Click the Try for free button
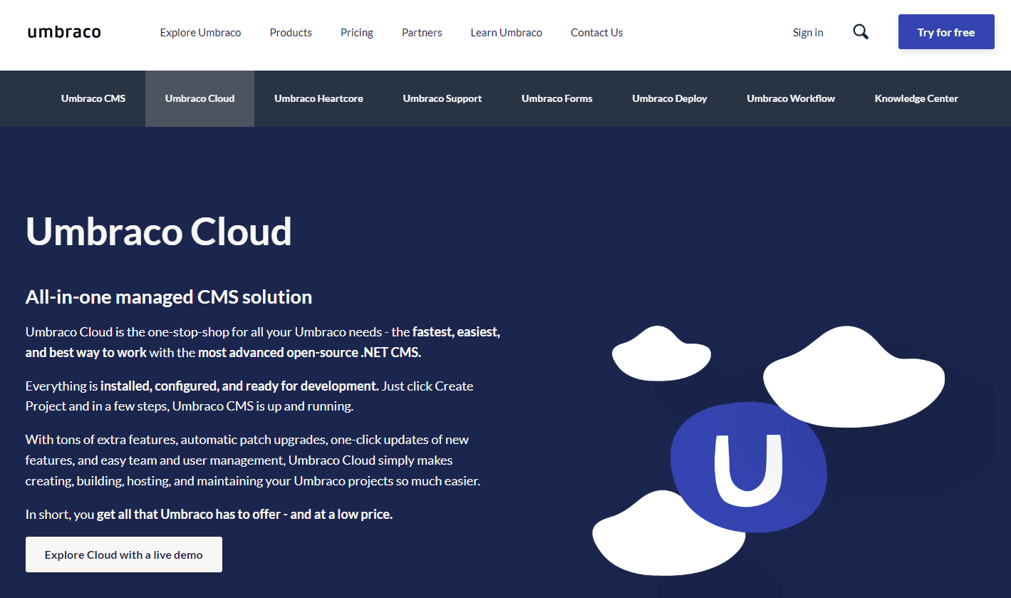1011x598 pixels. 946,32
